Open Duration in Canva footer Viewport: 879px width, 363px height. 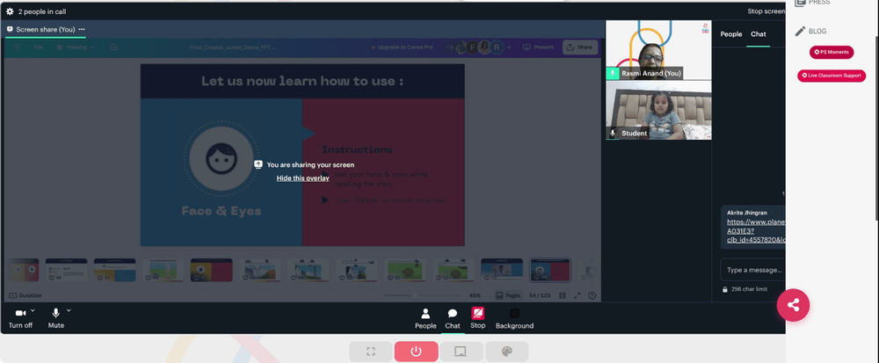pyautogui.click(x=25, y=296)
